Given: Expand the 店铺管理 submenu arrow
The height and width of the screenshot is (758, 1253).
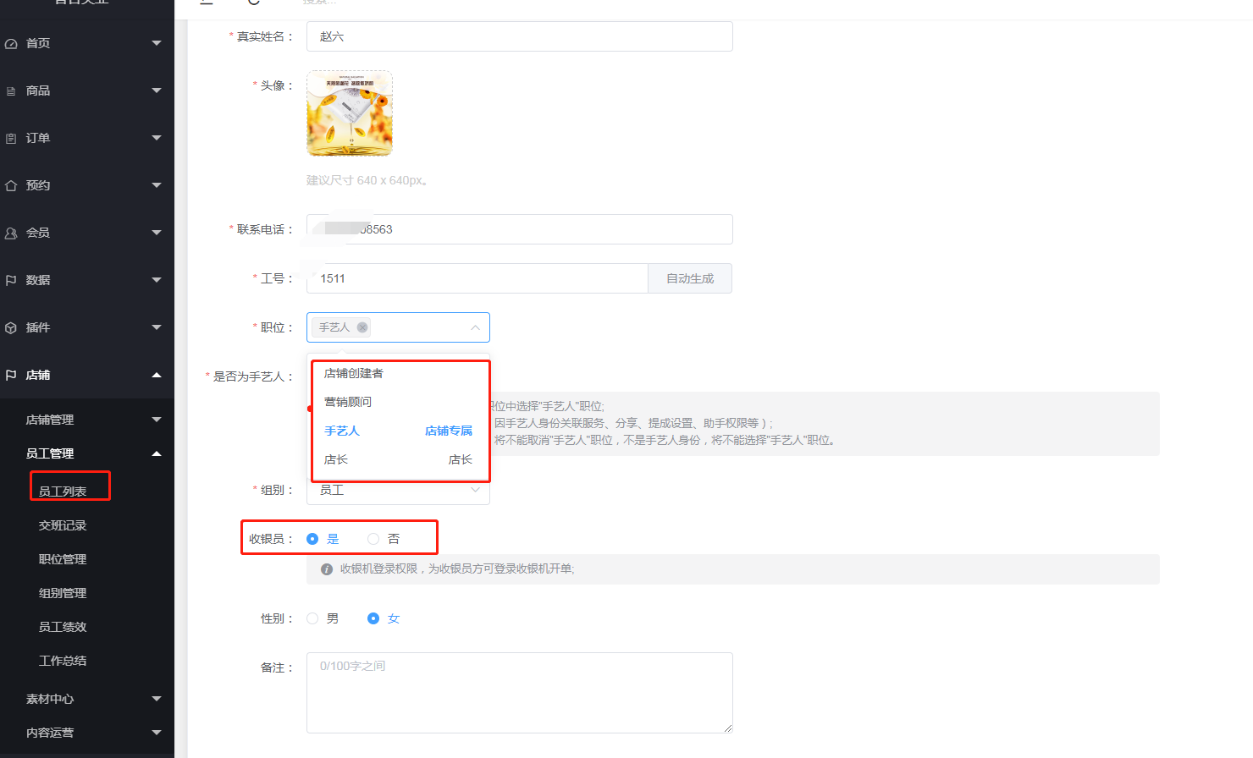Looking at the screenshot, I should pyautogui.click(x=157, y=420).
